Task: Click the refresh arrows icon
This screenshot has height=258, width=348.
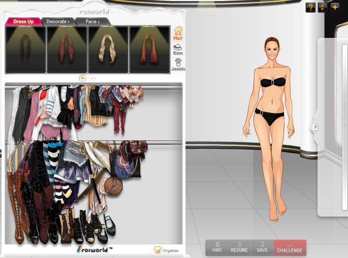Action: pyautogui.click(x=322, y=7)
